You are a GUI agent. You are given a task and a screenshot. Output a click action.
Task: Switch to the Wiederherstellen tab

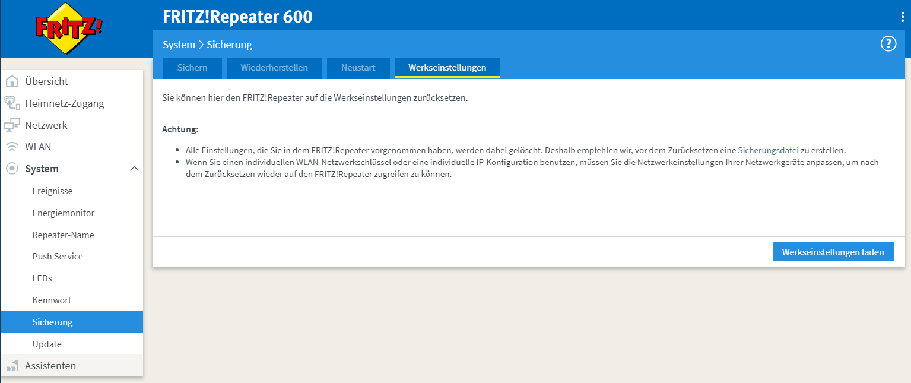pos(274,68)
